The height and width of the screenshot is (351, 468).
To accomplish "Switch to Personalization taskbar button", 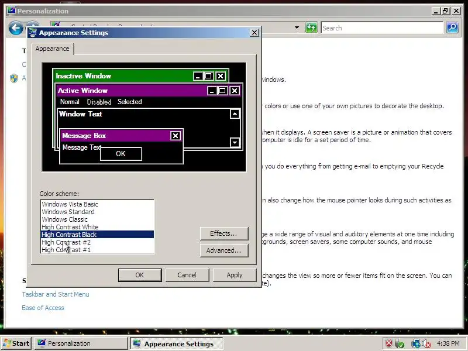I will point(81,343).
